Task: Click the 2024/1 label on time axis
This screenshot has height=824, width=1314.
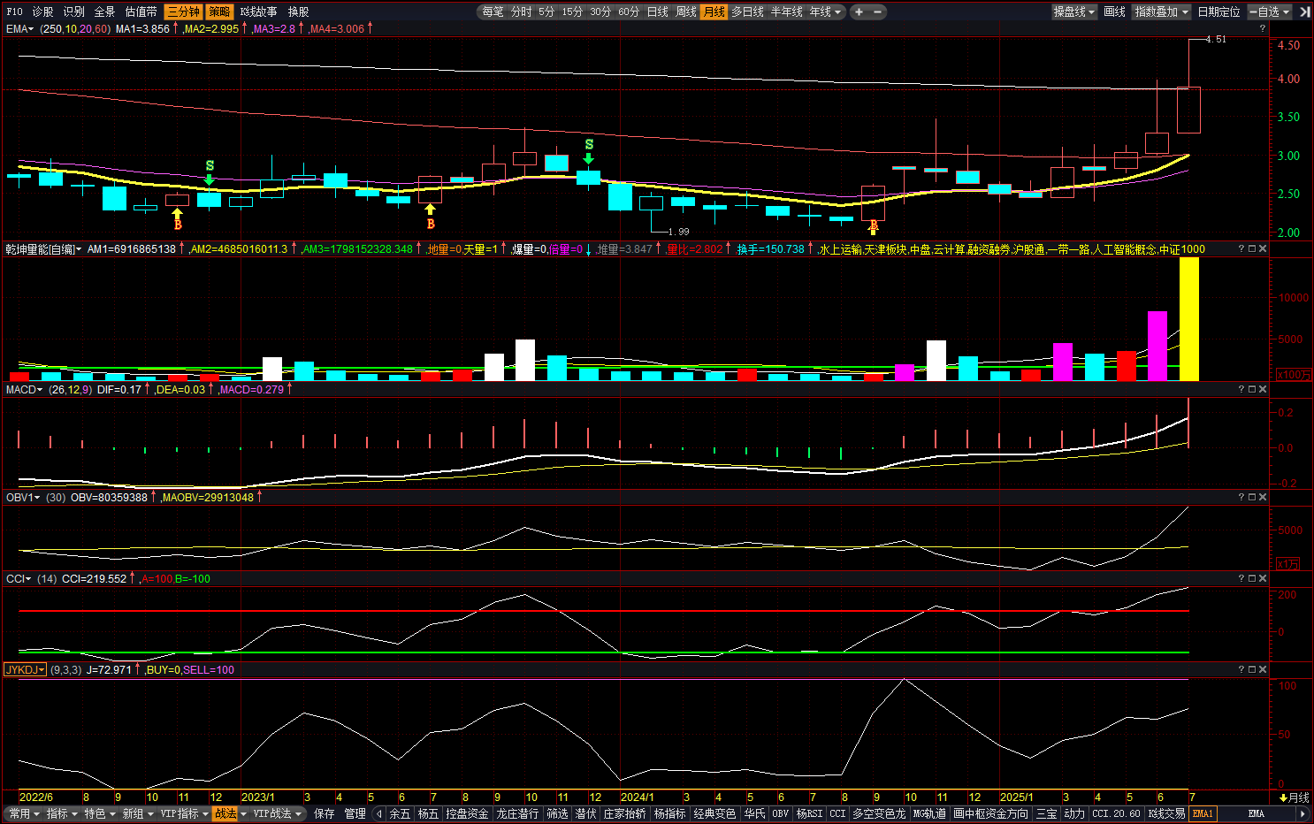Action: pos(637,797)
